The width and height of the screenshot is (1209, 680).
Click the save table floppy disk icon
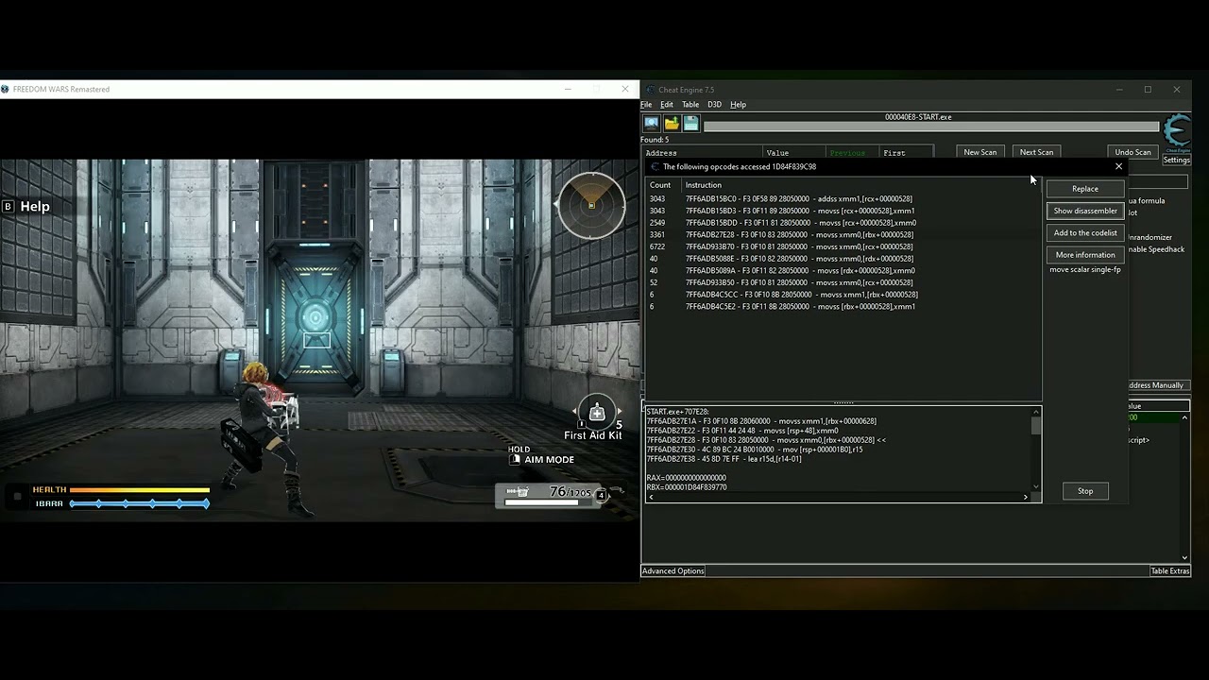click(690, 124)
